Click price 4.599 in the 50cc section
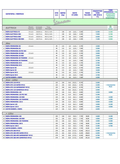 pos(98,77)
